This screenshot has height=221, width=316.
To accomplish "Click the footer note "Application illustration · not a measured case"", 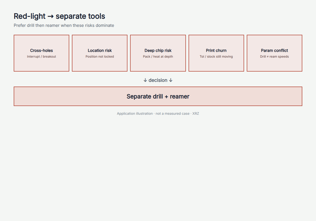I will click(153, 114).
